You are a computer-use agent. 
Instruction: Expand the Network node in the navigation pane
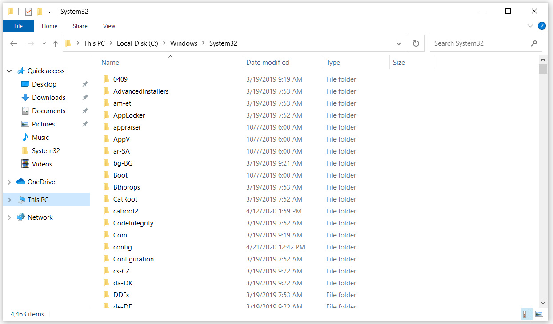pos(9,217)
